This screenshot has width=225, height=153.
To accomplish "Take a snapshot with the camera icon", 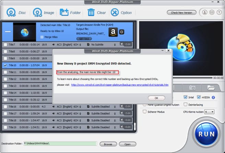I will click(x=192, y=87).
